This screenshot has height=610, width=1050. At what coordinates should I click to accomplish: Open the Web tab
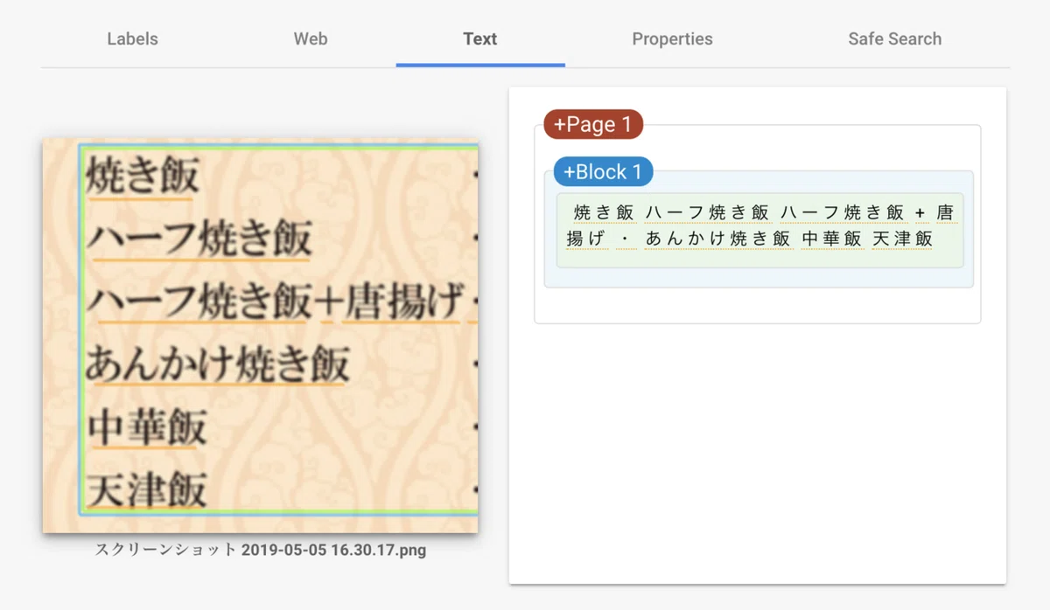point(311,39)
